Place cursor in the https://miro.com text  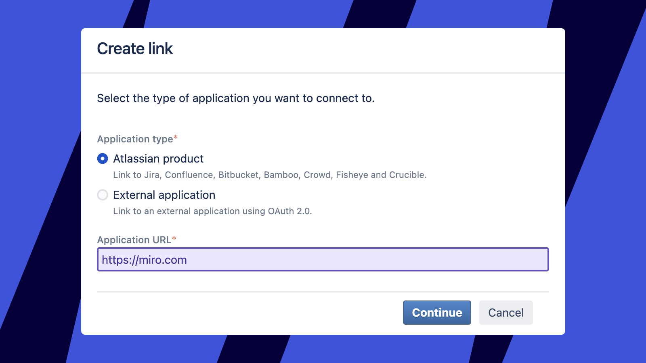(x=144, y=260)
